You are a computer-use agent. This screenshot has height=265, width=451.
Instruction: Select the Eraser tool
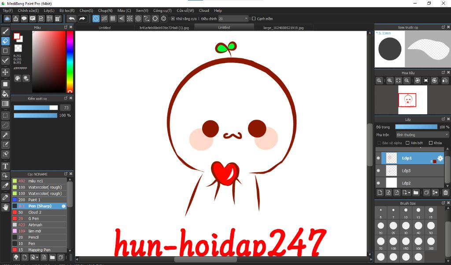point(5,41)
